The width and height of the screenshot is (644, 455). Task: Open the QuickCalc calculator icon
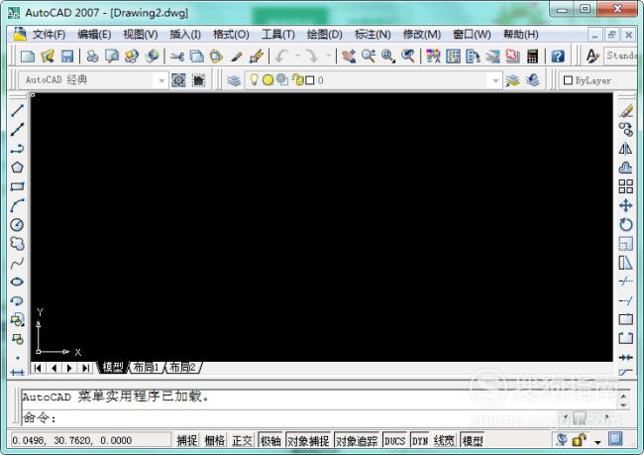pos(533,57)
